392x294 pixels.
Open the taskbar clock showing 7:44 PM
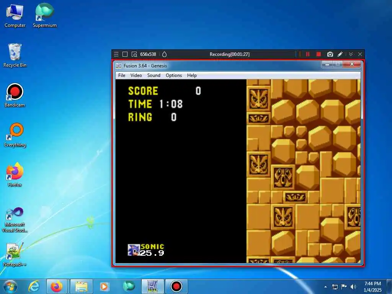click(373, 287)
